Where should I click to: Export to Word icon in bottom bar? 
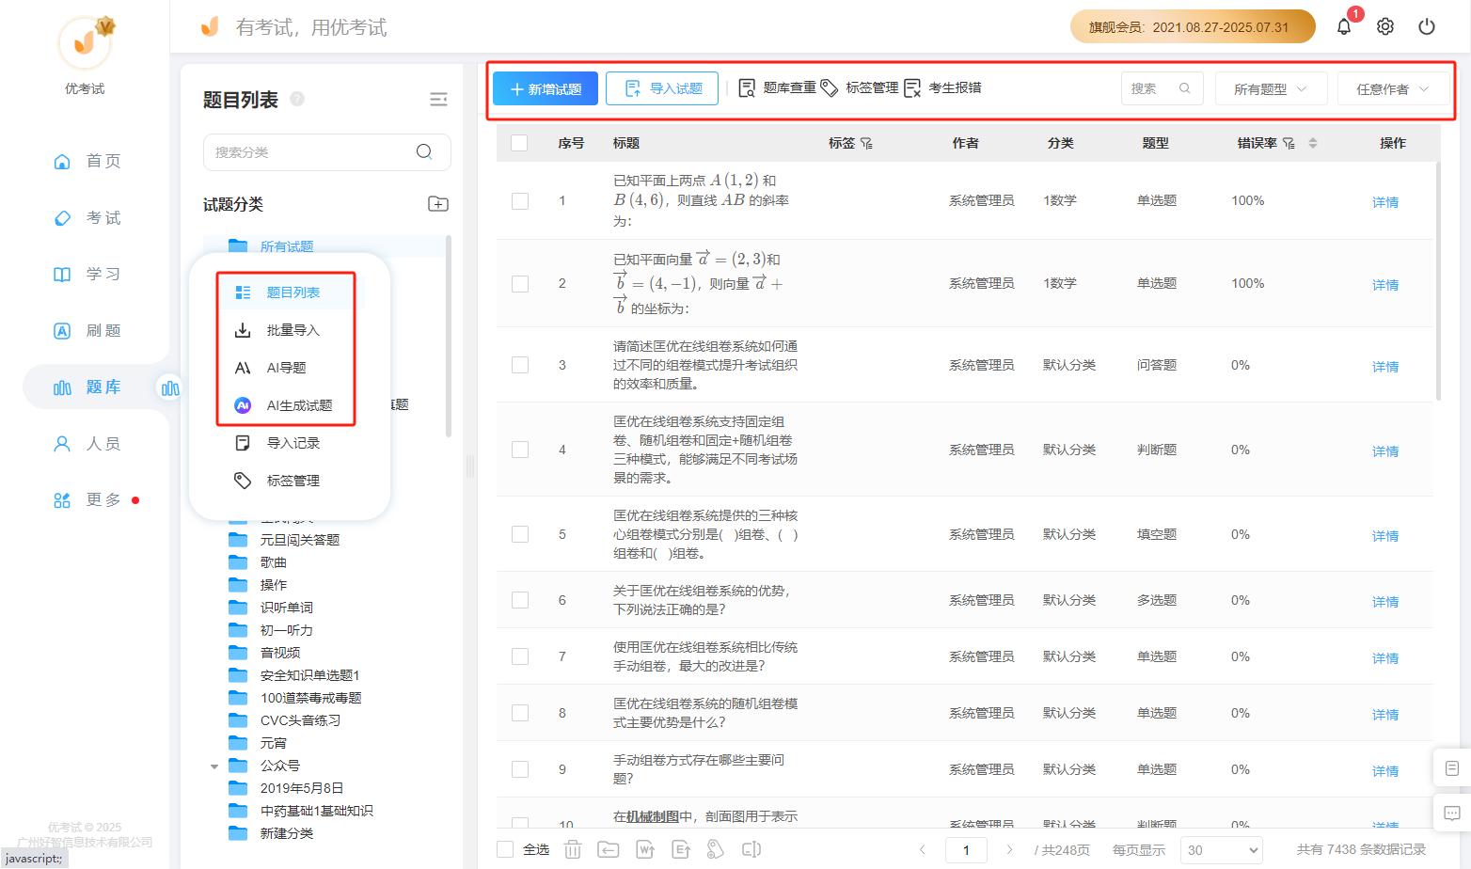pos(645,849)
